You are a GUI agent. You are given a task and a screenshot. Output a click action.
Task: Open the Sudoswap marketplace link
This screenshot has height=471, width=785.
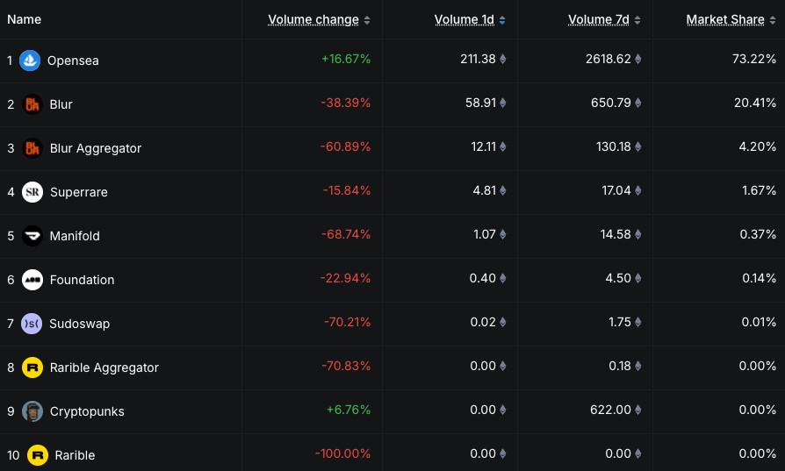[x=80, y=324]
